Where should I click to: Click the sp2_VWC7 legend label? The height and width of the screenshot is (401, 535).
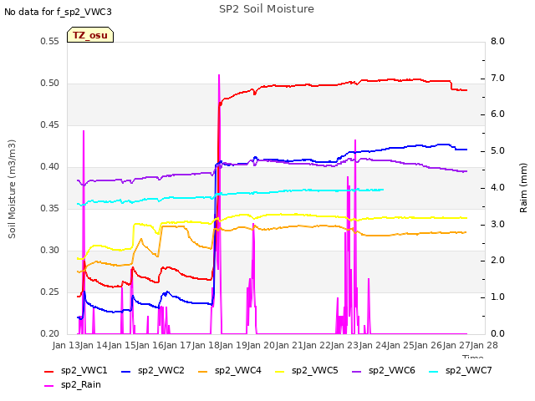[x=469, y=370]
